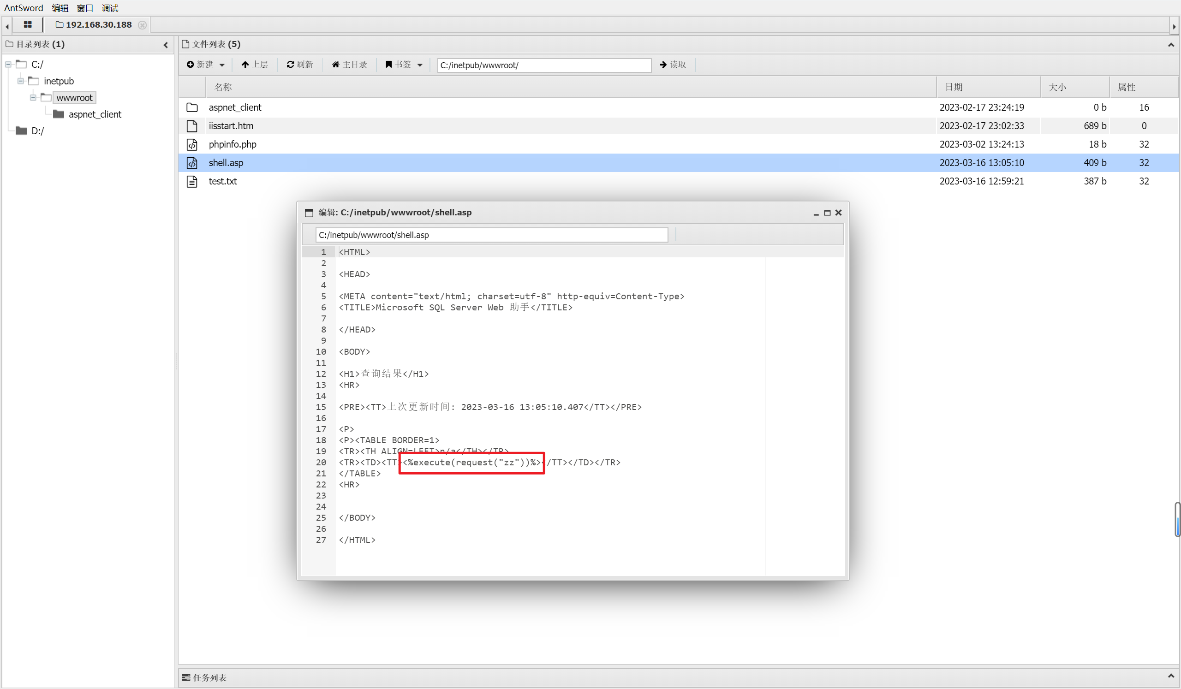Open the 新建 dropdown arrow
The width and height of the screenshot is (1181, 689).
pos(222,65)
